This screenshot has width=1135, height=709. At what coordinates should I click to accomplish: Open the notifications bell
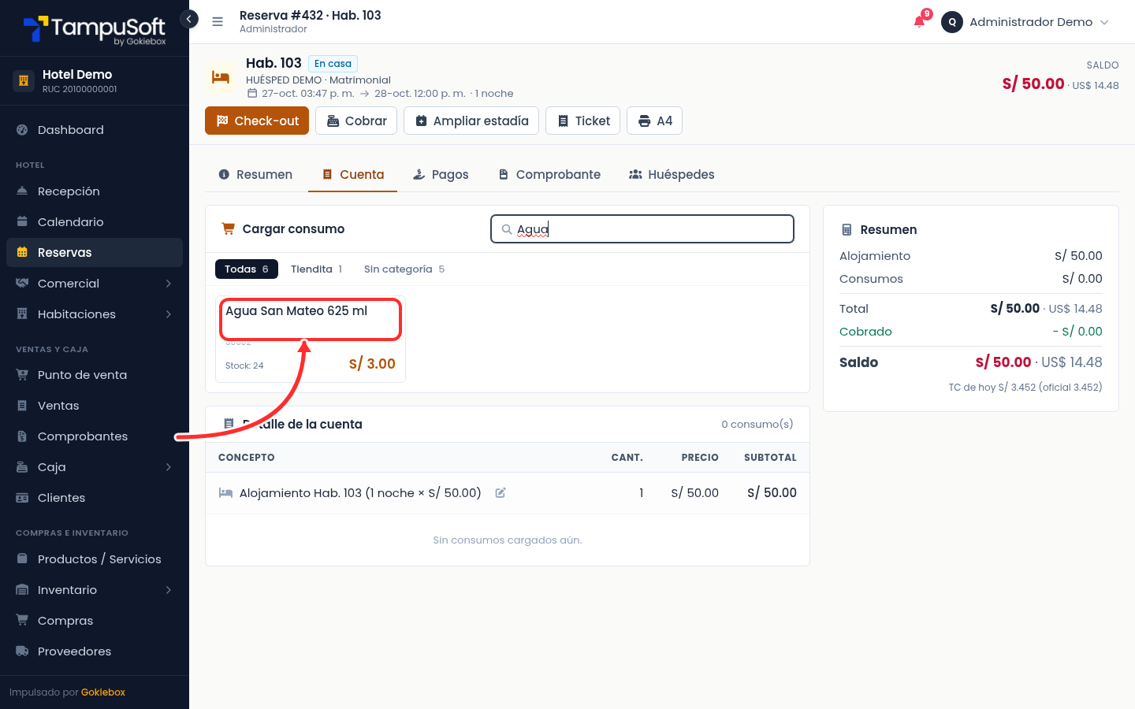[919, 21]
